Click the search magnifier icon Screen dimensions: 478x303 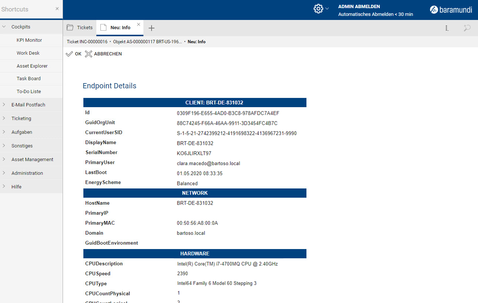pyautogui.click(x=467, y=28)
